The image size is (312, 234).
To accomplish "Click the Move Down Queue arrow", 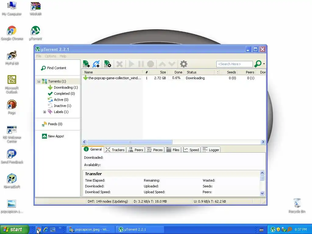I will tap(172, 64).
